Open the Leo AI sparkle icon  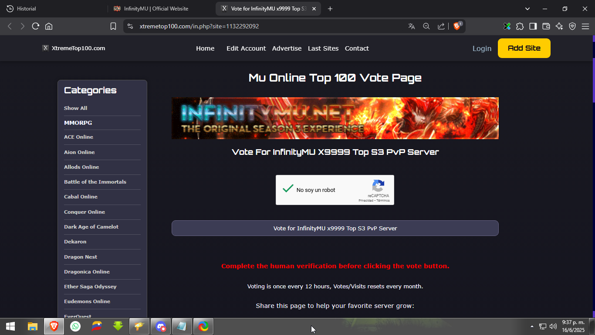pos(559,26)
